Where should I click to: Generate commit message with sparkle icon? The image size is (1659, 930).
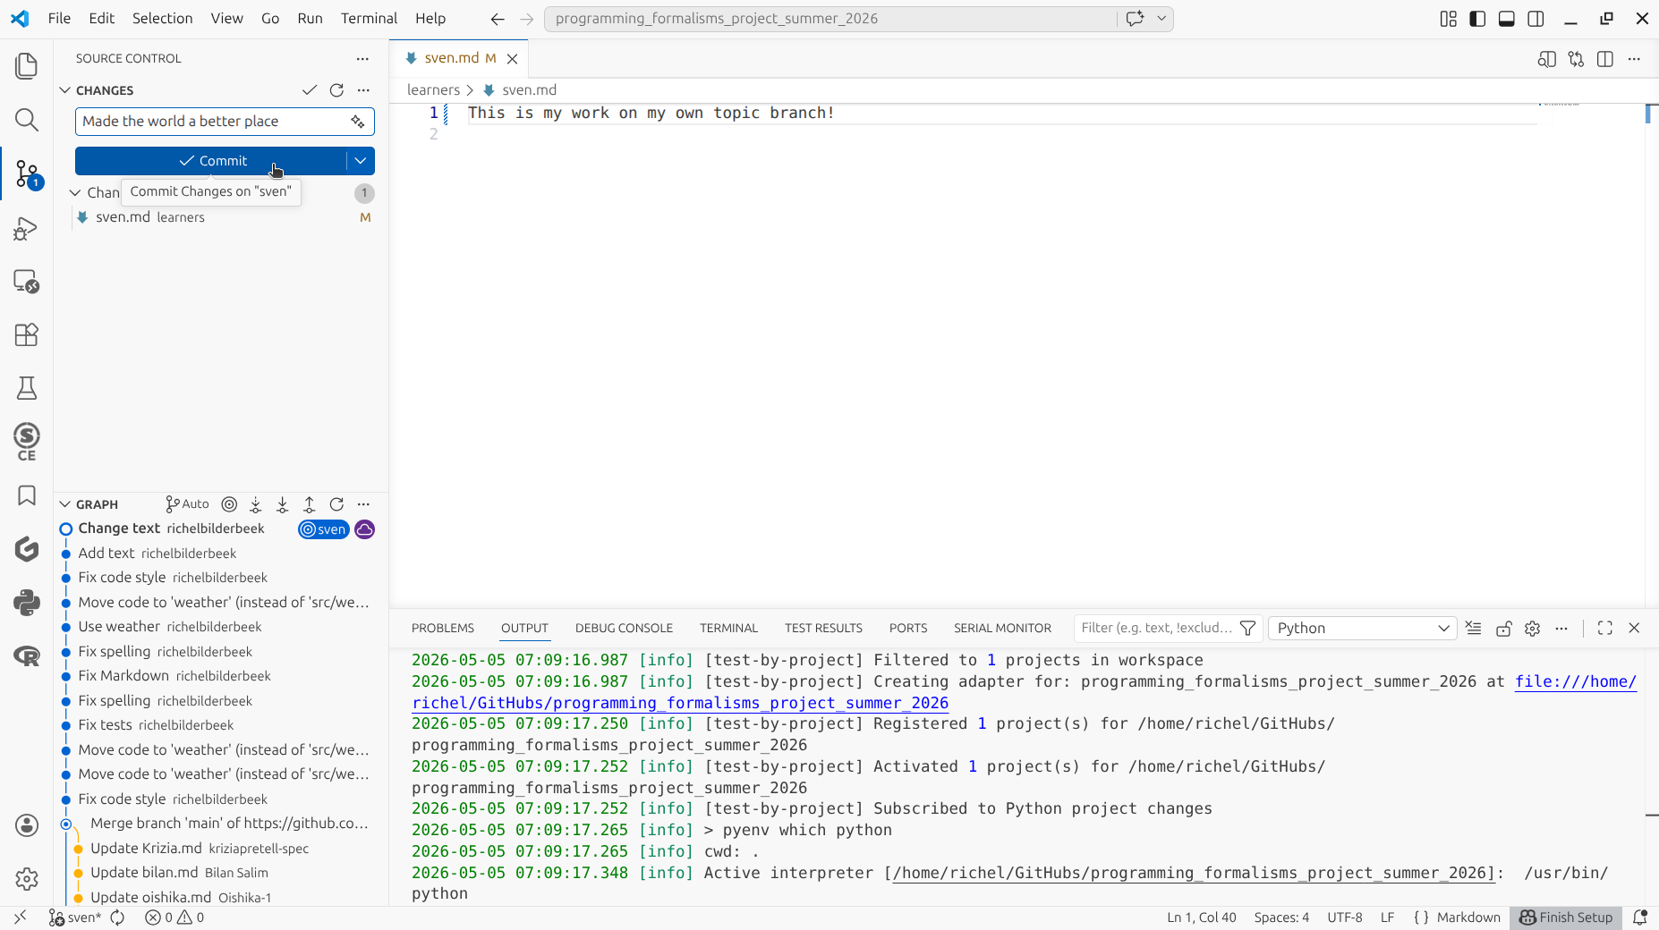click(358, 122)
